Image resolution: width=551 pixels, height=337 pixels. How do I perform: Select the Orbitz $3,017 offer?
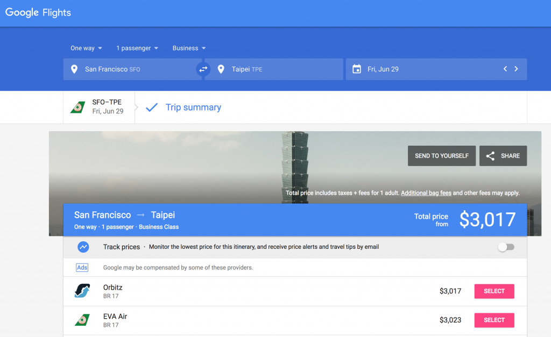point(494,291)
